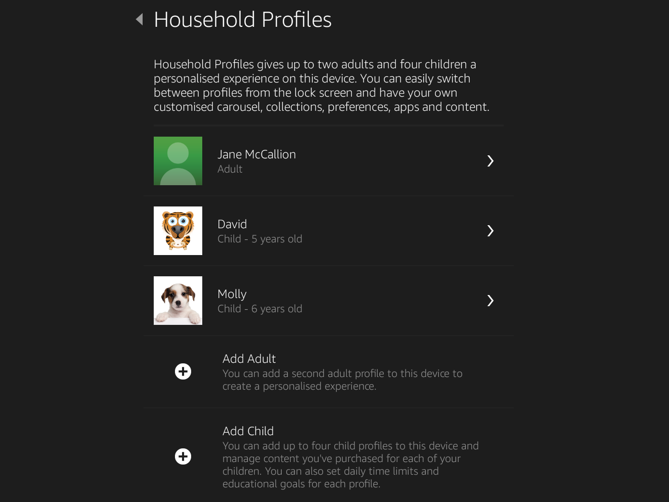Open David's tiger profile picture

click(x=178, y=231)
